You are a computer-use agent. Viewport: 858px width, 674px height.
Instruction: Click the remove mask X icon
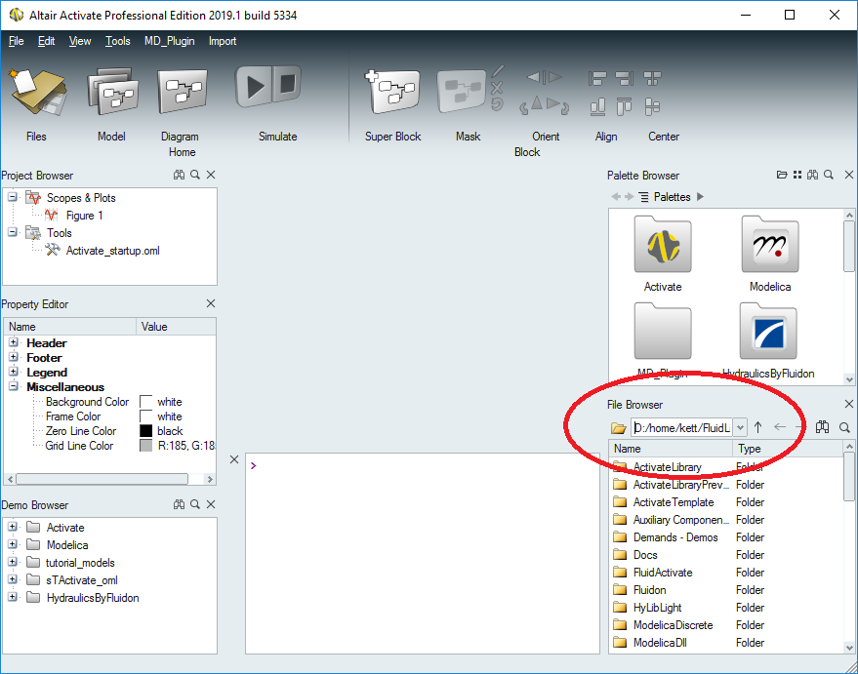coord(497,88)
